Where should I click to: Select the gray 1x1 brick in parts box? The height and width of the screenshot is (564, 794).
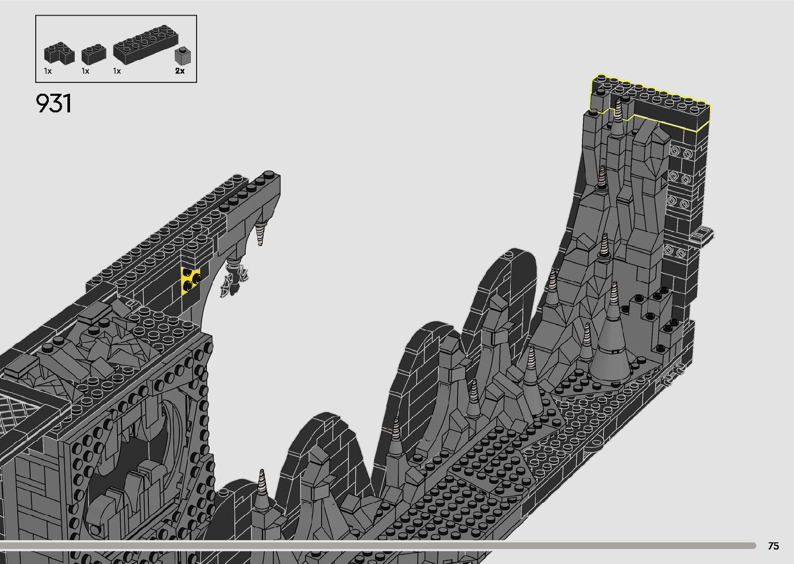[181, 55]
